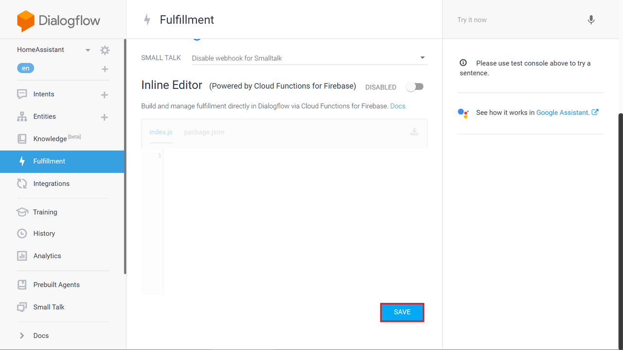Image resolution: width=623 pixels, height=350 pixels.
Task: Open Small Talk via the chat bubbles icon
Action: pos(22,307)
